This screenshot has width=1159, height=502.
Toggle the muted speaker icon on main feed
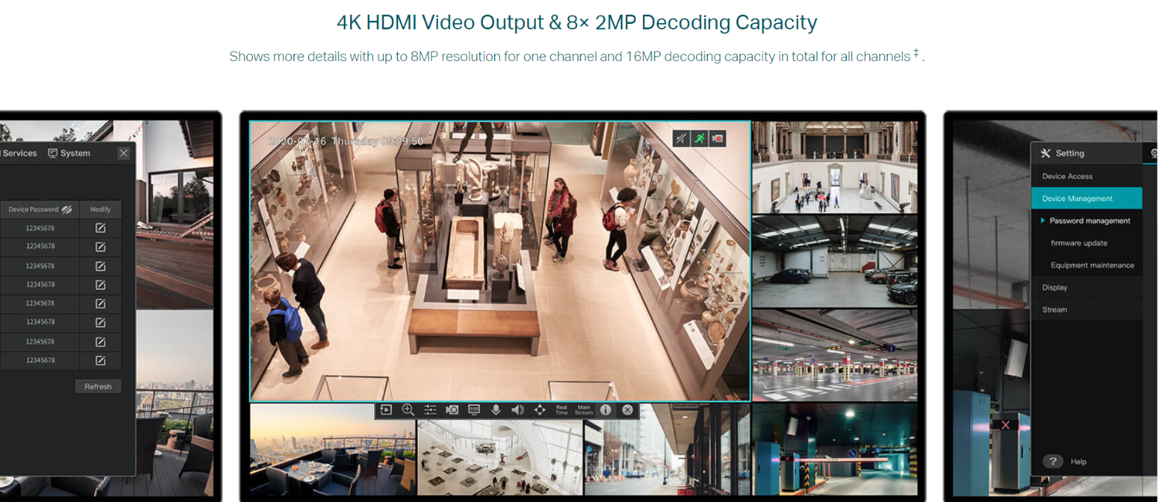click(681, 139)
